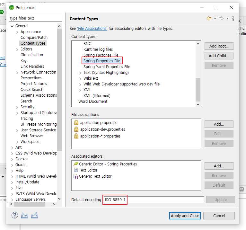Image resolution: width=246 pixels, height=230 pixels.
Task: Click the Apply and Close button
Action: tap(185, 216)
